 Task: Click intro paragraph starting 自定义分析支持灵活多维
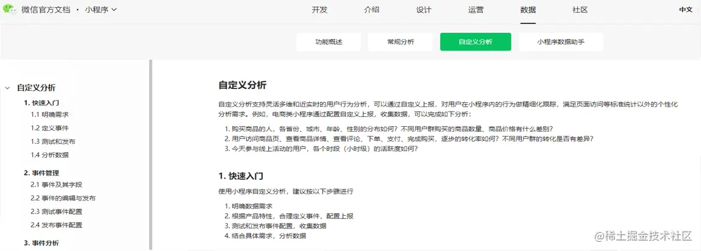[449, 109]
